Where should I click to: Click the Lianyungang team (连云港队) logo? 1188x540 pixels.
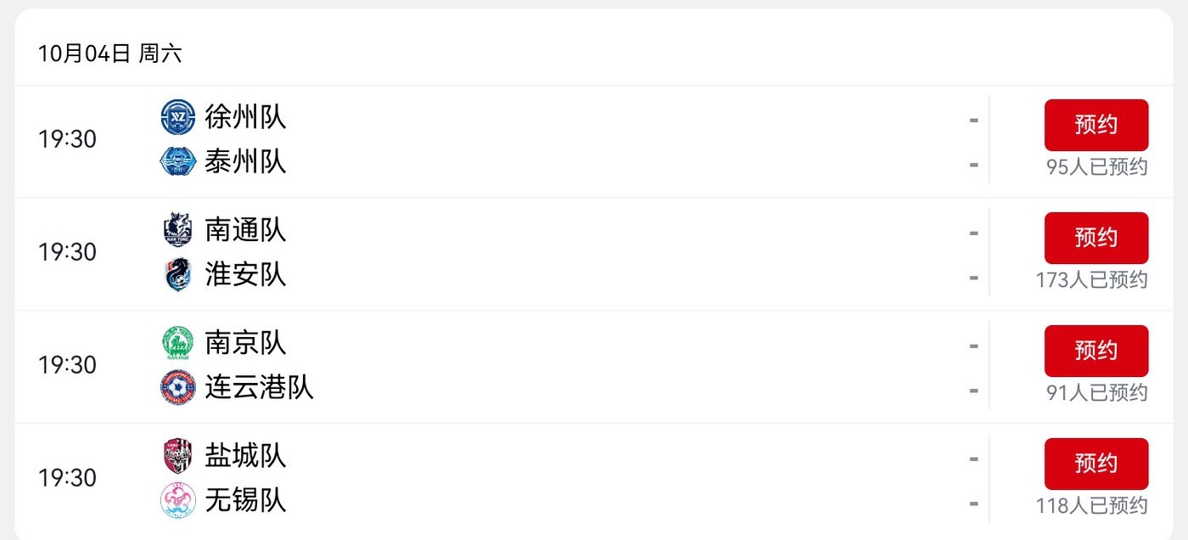click(178, 387)
